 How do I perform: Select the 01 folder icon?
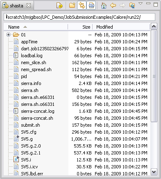pyautogui.click(x=16, y=35)
